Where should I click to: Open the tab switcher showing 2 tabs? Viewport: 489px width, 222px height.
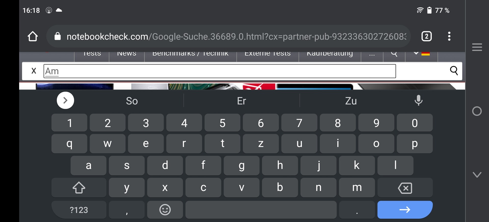(x=427, y=36)
